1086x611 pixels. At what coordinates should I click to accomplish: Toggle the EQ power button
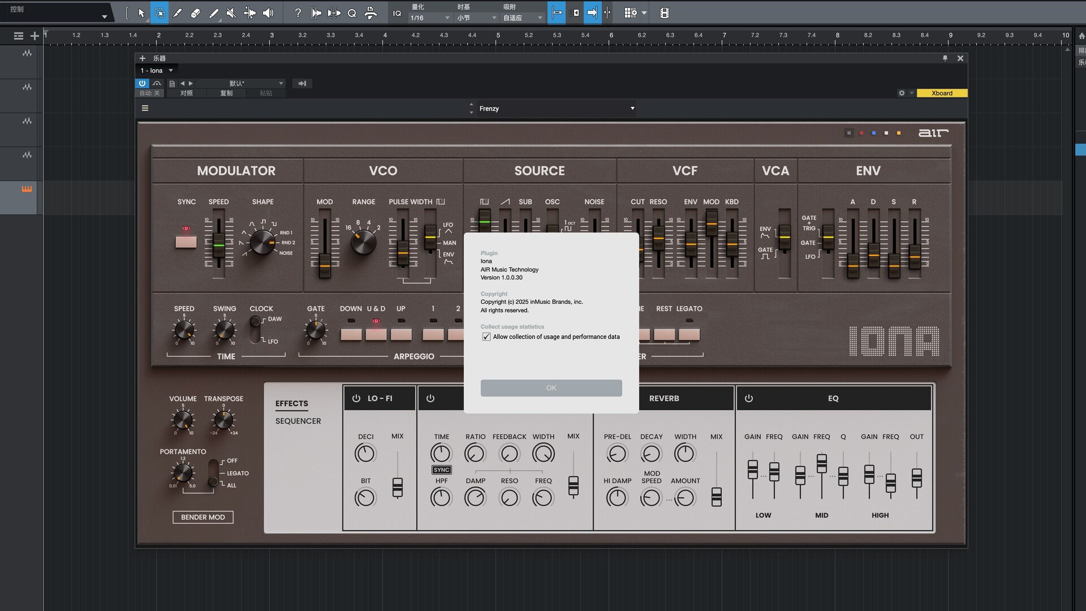point(749,398)
